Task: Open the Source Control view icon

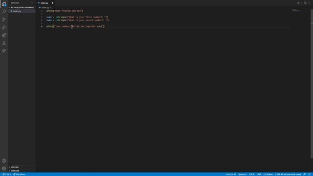Action: tap(4, 20)
